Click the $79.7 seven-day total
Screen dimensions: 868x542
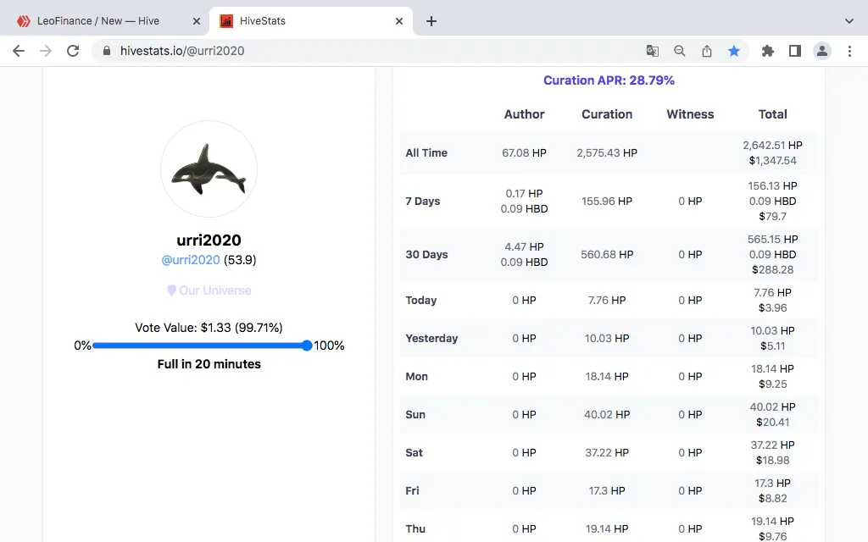pos(773,216)
